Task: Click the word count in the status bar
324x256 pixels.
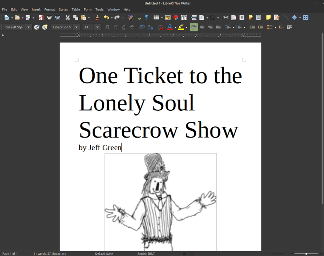Action: point(49,254)
